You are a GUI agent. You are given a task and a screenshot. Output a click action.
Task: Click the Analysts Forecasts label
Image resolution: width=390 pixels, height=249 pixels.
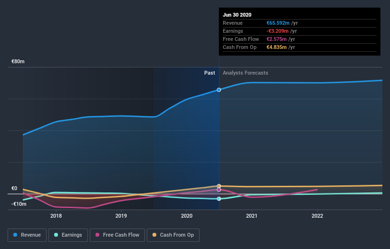pos(245,73)
